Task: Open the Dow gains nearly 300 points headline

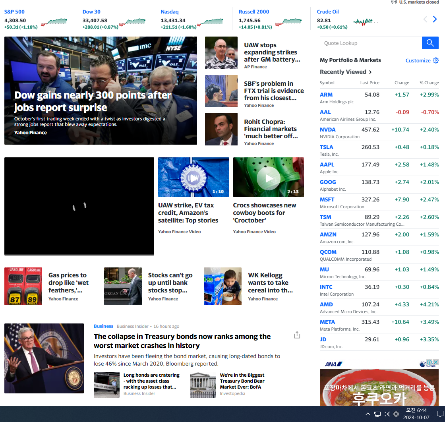Action: 93,101
